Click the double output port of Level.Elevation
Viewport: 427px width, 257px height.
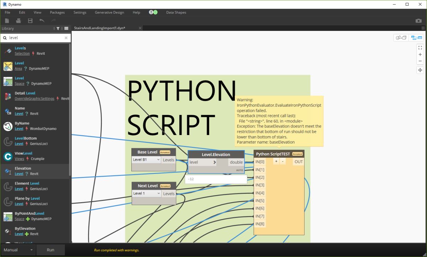pyautogui.click(x=236, y=162)
